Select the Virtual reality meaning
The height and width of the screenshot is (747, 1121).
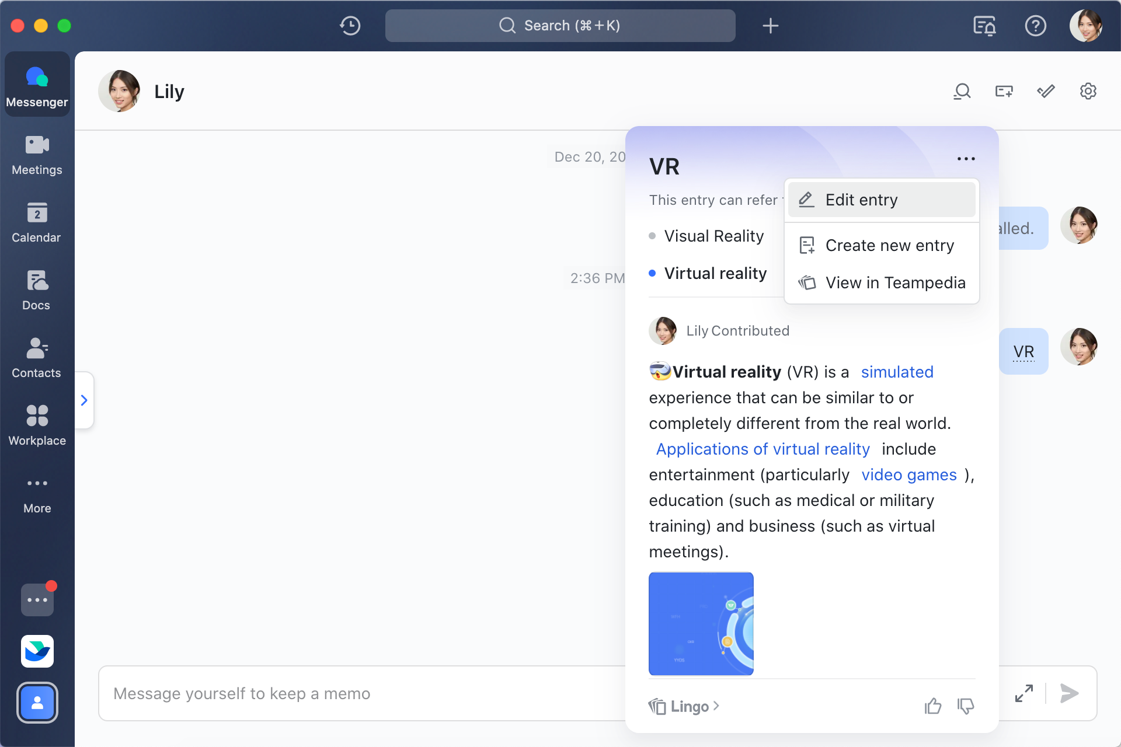coord(715,274)
